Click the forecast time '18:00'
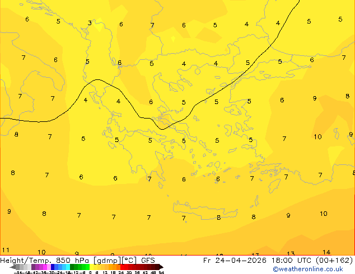The image size is (355, 274). [282, 261]
